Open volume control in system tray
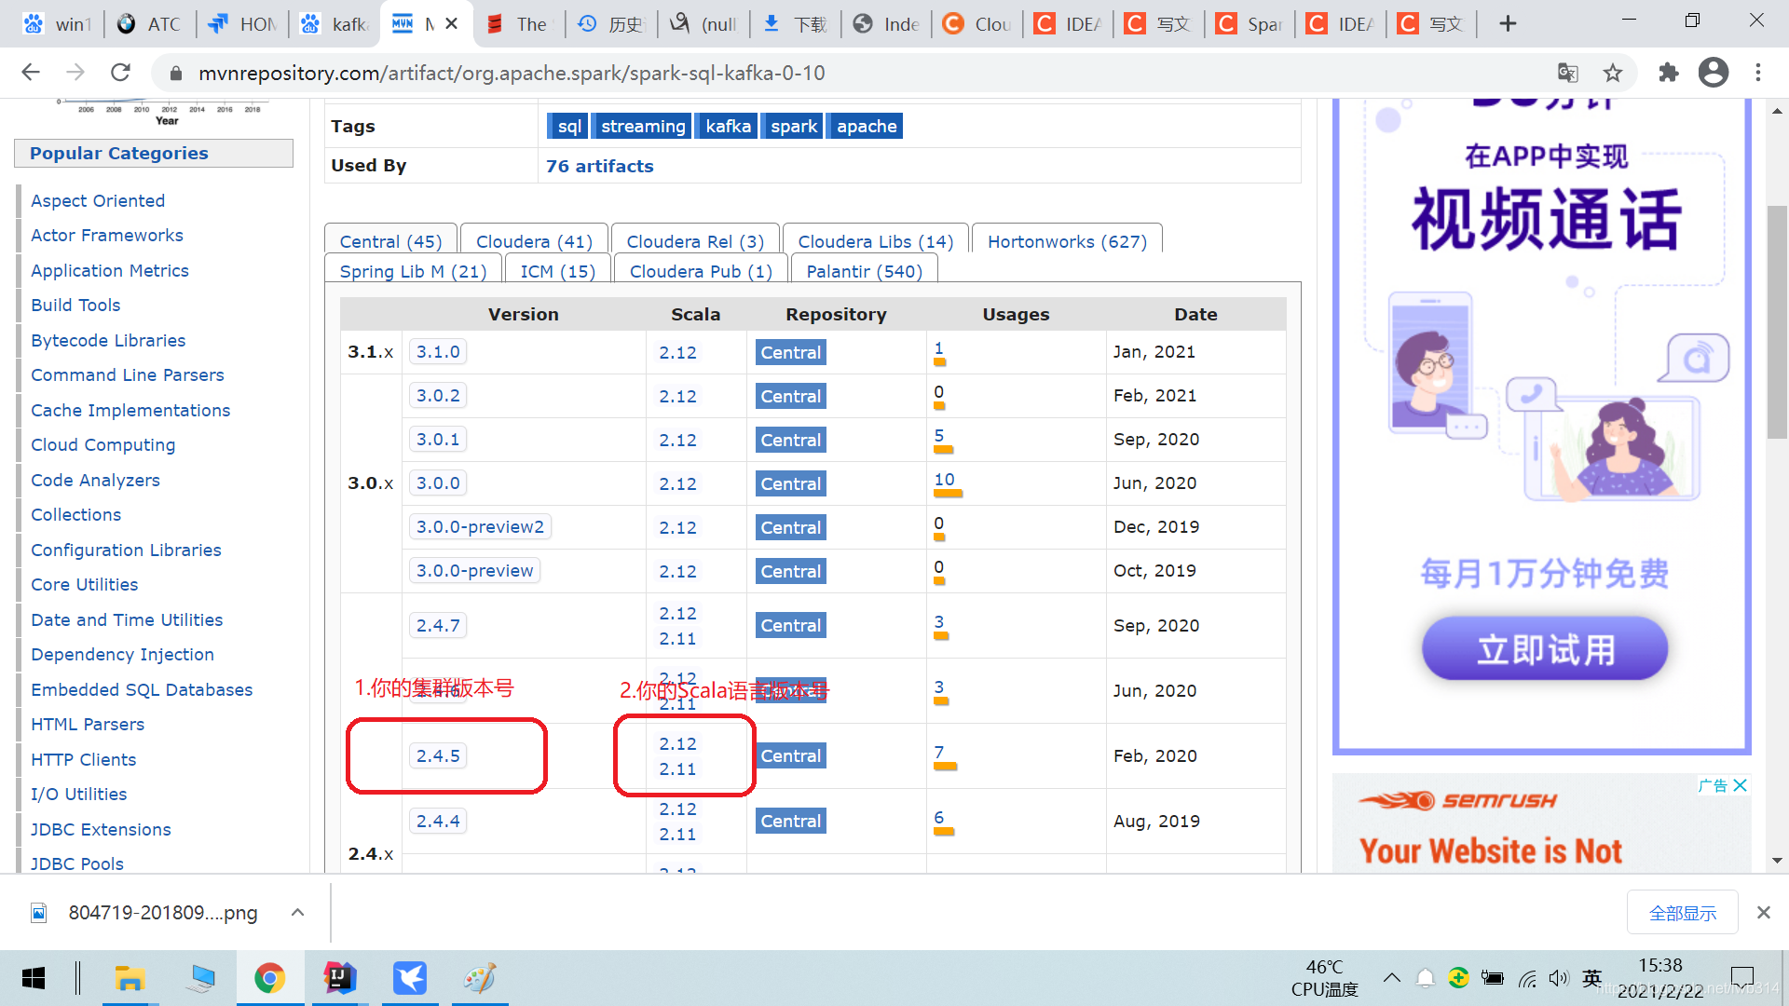This screenshot has height=1006, width=1789. [1559, 978]
